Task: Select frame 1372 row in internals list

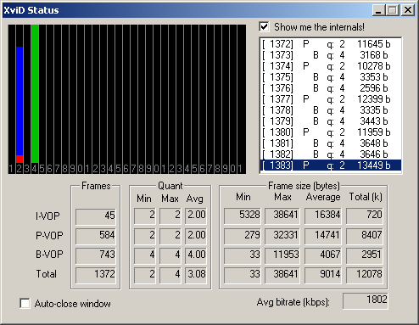Action: click(330, 44)
